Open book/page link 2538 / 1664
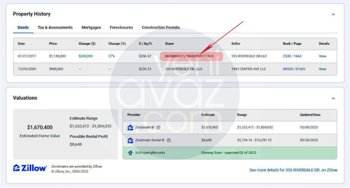This screenshot has width=350, height=188. coord(292,56)
